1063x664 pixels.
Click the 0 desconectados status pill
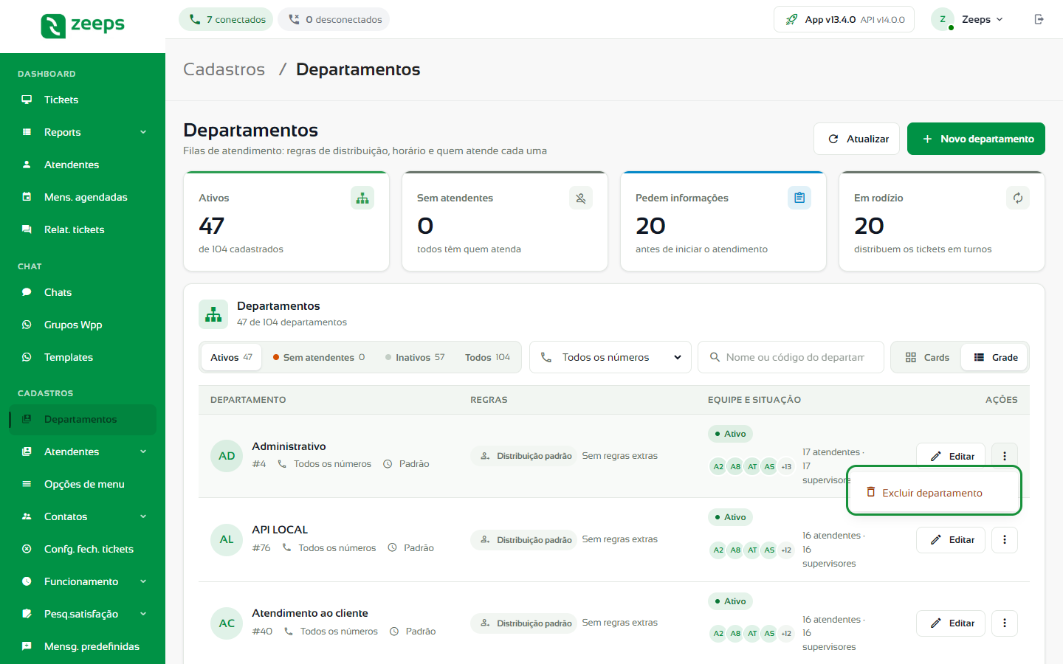pyautogui.click(x=334, y=19)
